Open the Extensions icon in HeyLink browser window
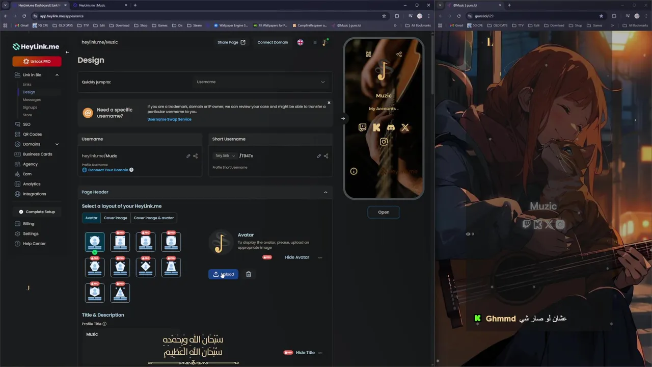652x367 pixels. pyautogui.click(x=397, y=16)
